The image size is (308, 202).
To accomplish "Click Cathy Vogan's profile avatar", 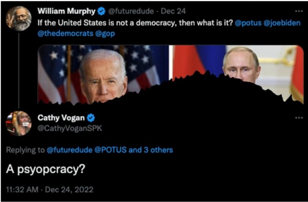I will 18,123.
